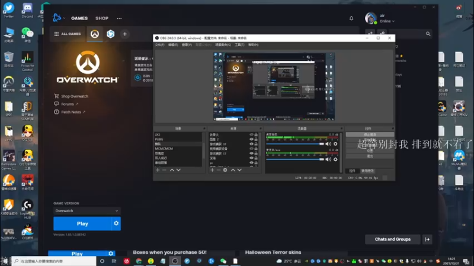
Task: Open source properties gear in OBS
Action: [225, 170]
